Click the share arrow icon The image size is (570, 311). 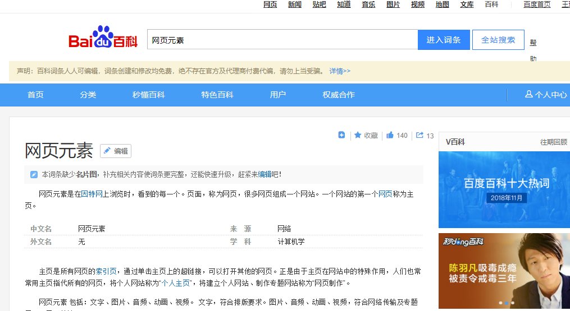[419, 135]
